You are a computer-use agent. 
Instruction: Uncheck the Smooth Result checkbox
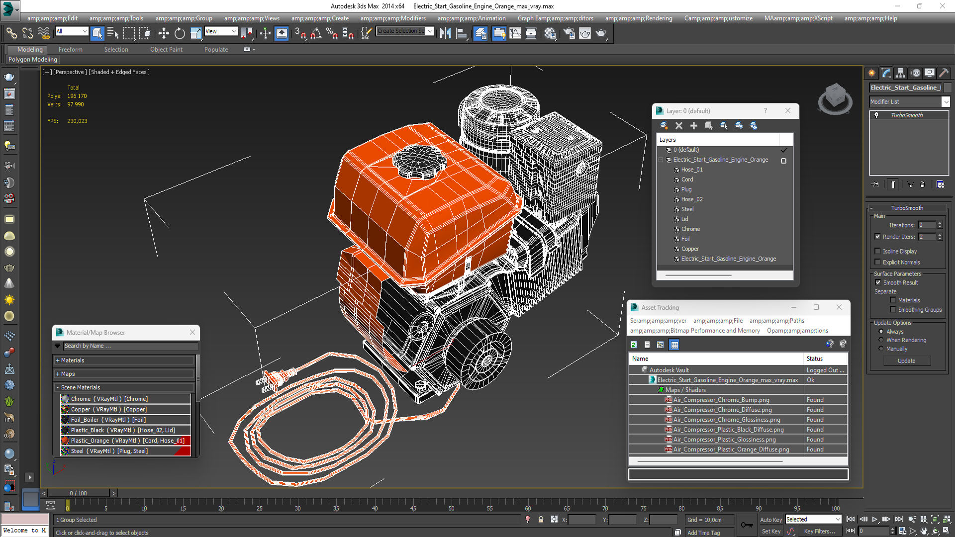(878, 282)
